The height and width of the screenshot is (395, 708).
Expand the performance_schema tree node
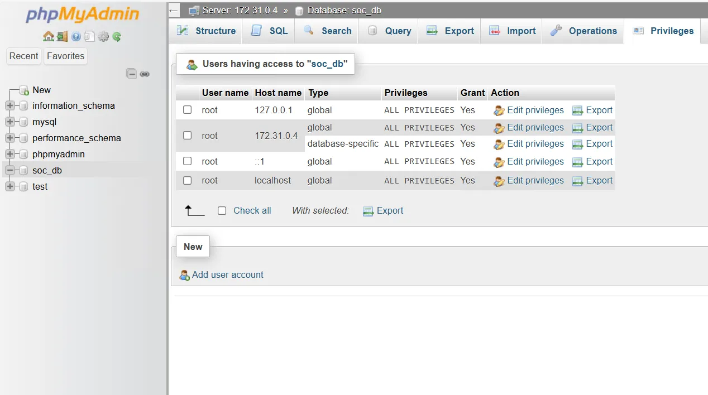click(11, 138)
